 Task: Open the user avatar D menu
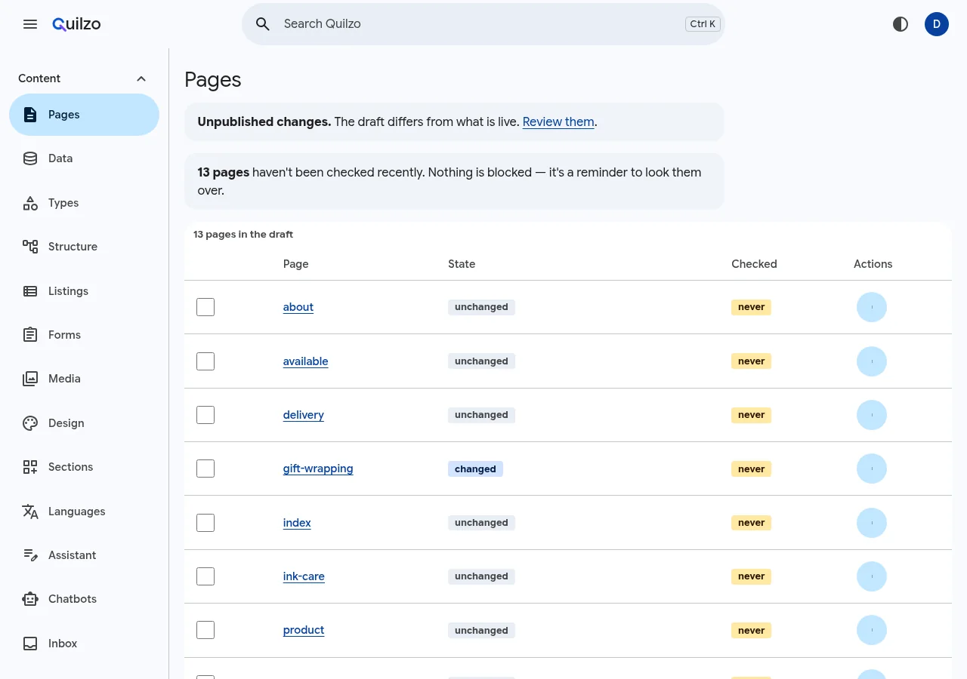click(937, 24)
